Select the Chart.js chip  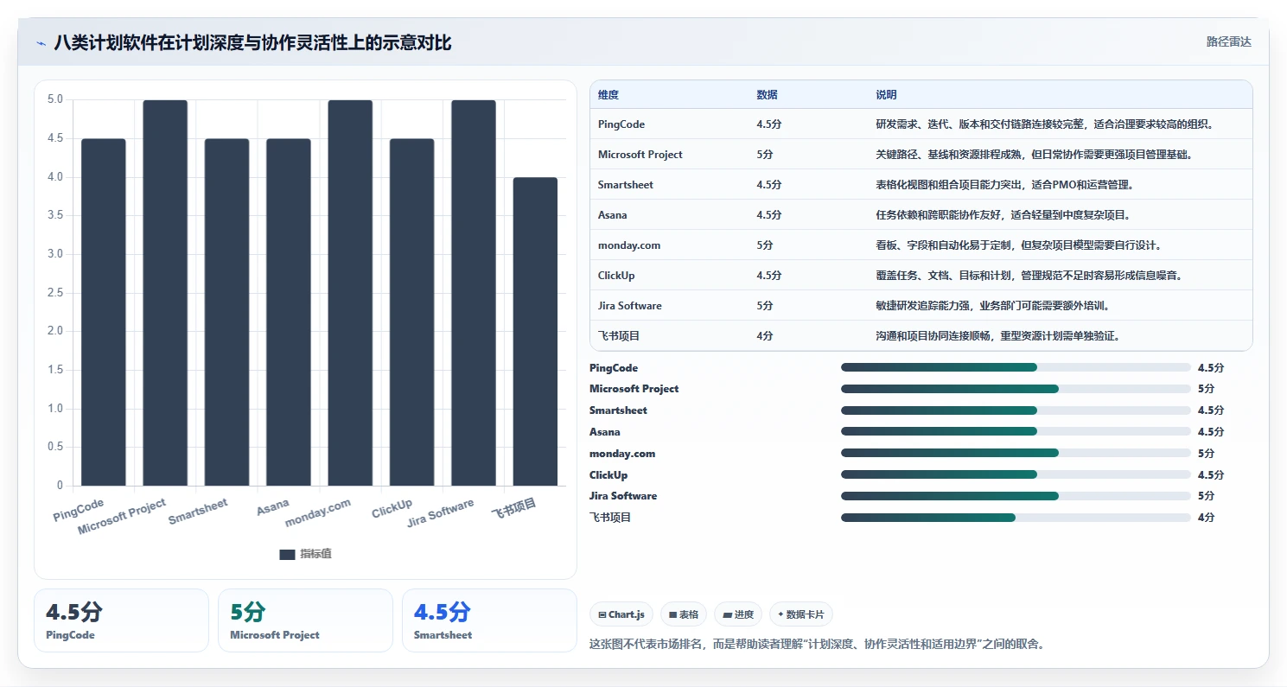coord(621,614)
